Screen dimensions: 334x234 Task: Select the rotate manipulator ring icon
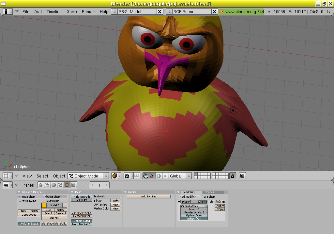point(159,176)
